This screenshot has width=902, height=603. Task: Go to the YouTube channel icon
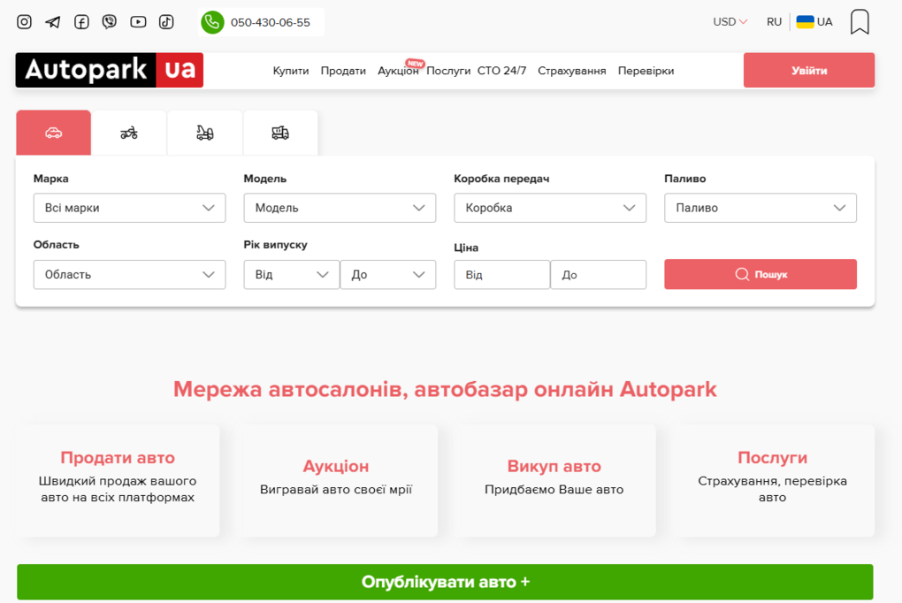[138, 22]
